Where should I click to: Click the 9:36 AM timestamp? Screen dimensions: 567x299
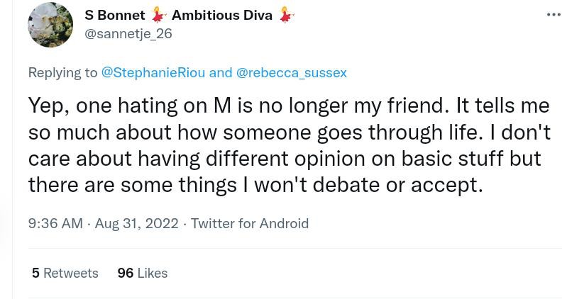[x=55, y=223]
